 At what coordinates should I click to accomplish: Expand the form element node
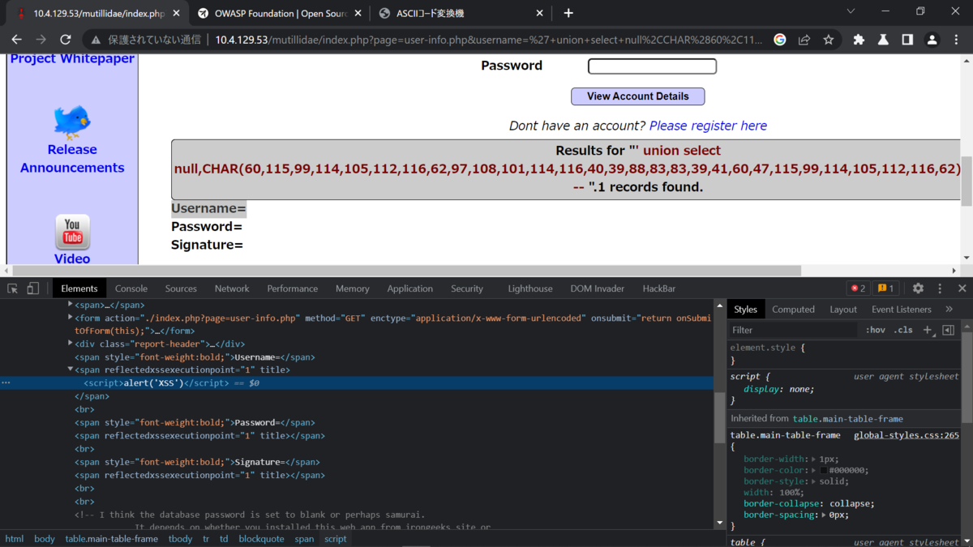[71, 318]
